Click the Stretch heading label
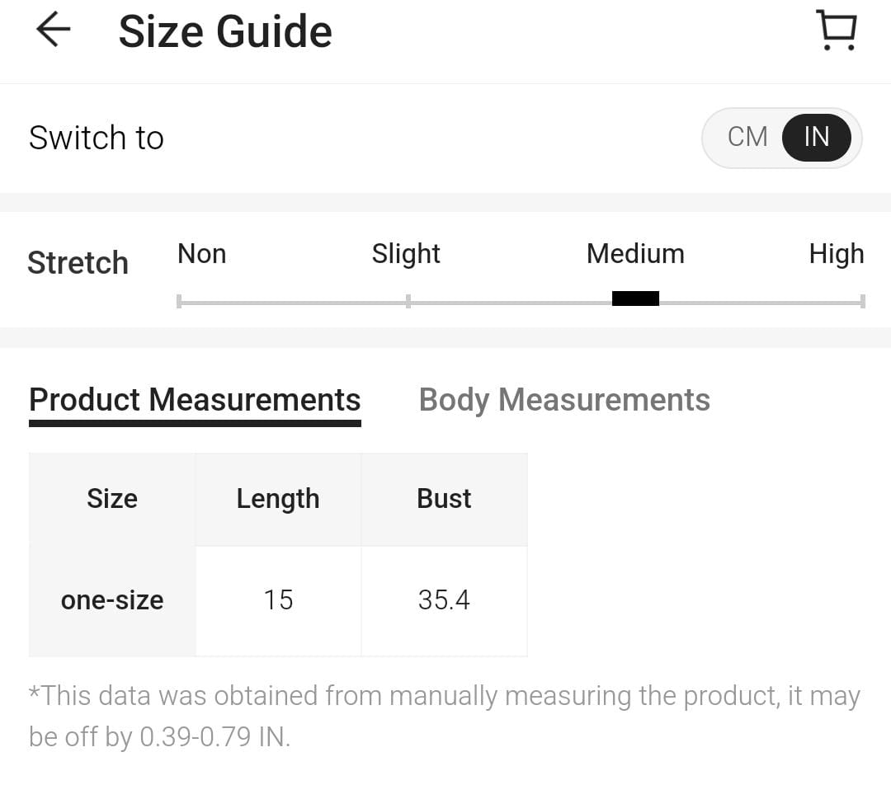 point(78,263)
